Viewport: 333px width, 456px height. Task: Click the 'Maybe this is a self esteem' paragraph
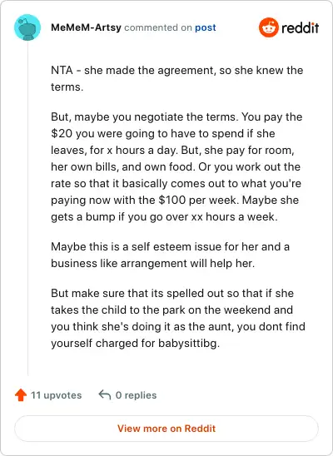click(170, 255)
